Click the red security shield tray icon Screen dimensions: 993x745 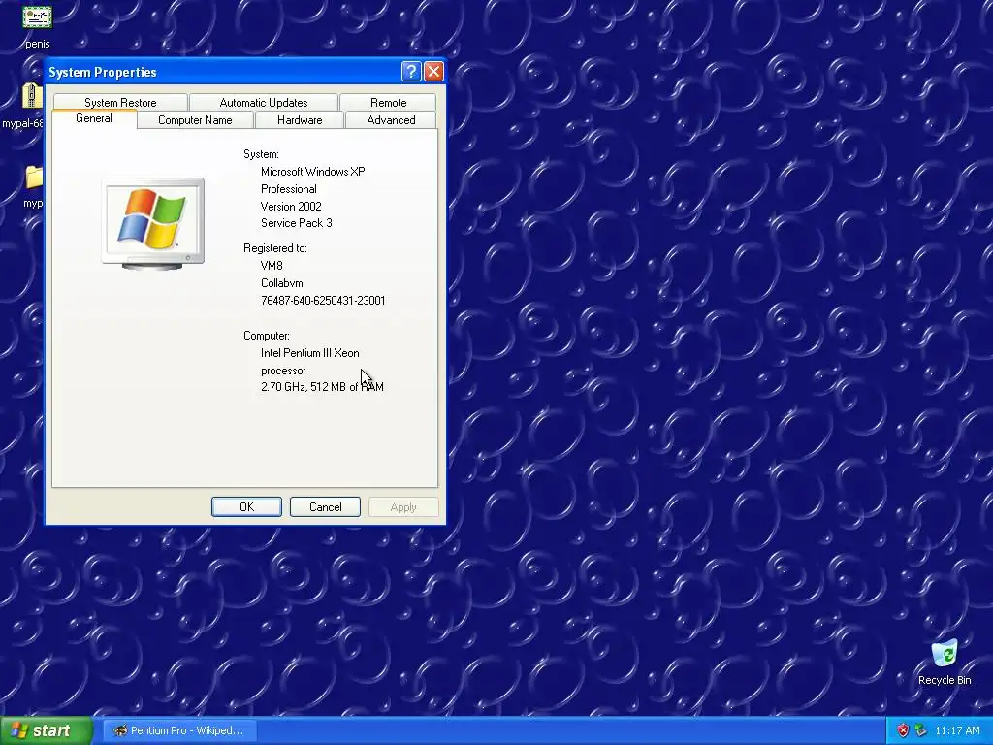click(903, 730)
